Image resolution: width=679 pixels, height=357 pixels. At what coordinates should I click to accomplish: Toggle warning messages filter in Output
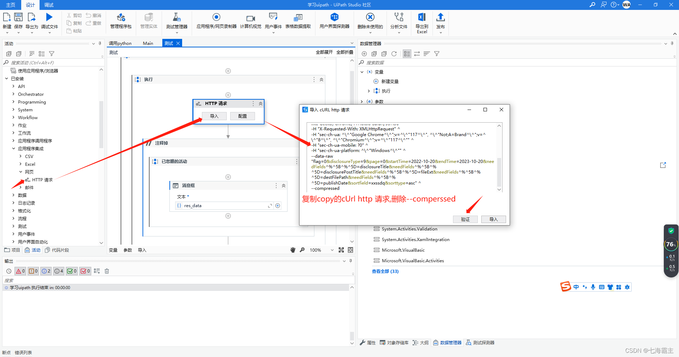[x=33, y=271]
